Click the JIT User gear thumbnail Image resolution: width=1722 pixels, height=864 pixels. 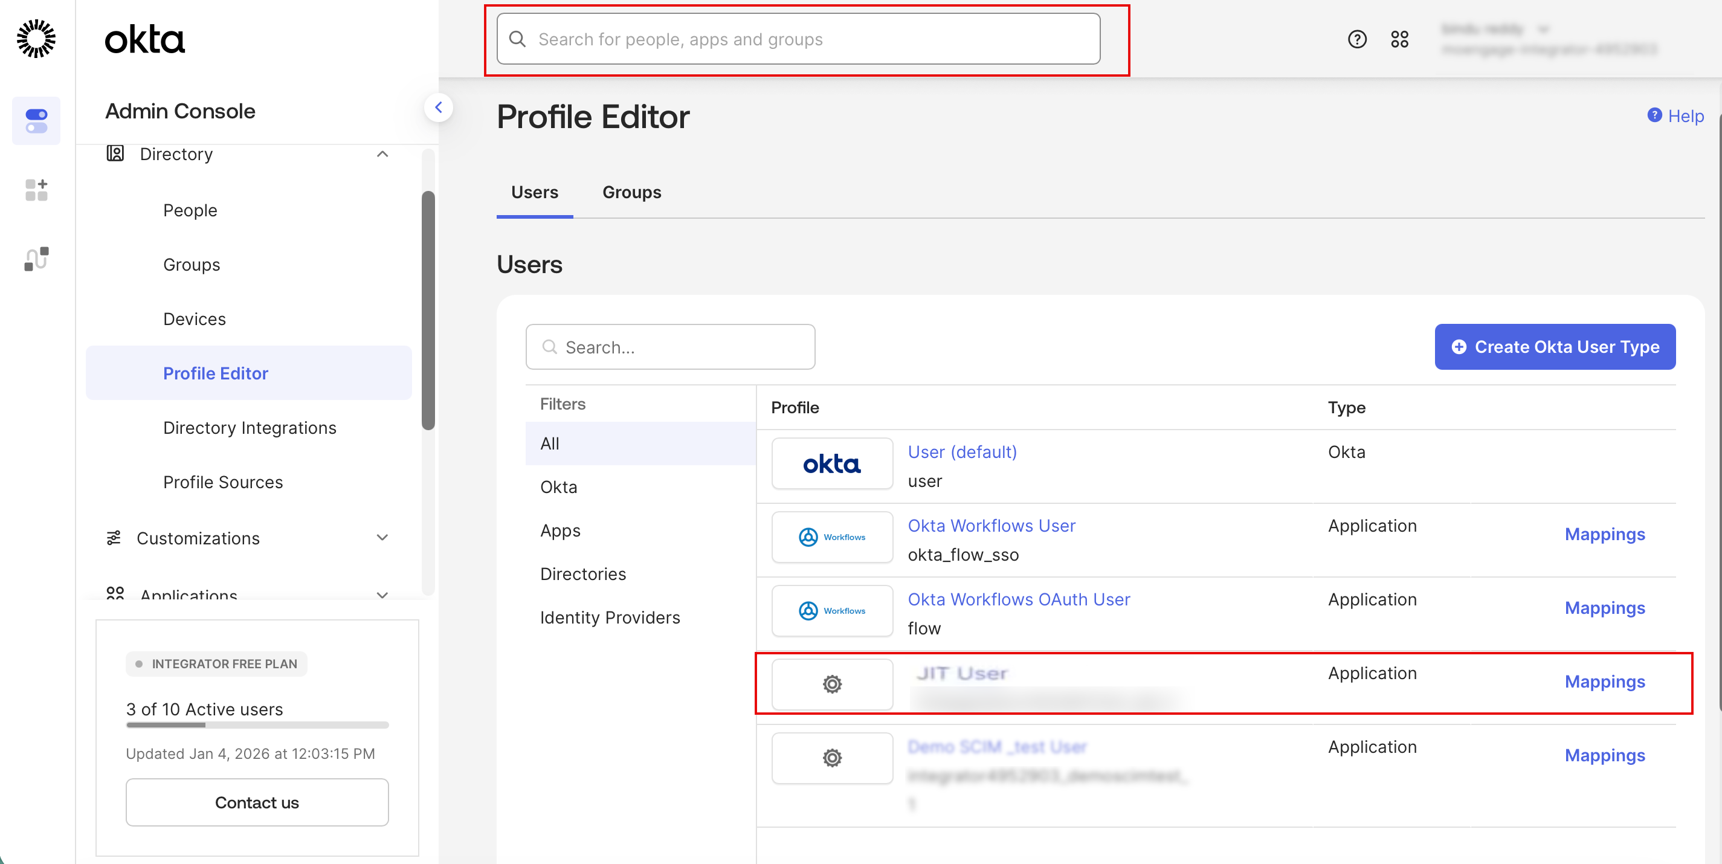(x=831, y=683)
